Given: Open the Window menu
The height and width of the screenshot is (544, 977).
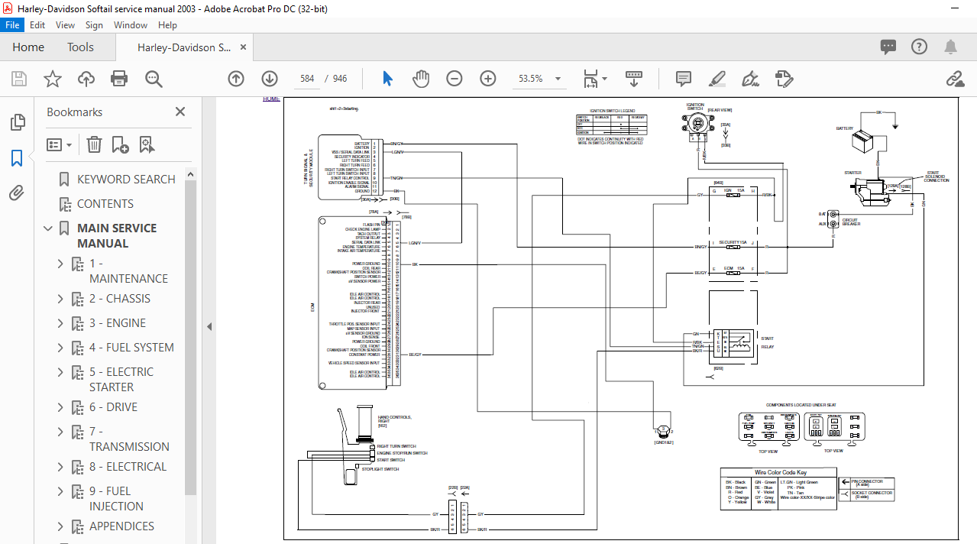Looking at the screenshot, I should [131, 25].
